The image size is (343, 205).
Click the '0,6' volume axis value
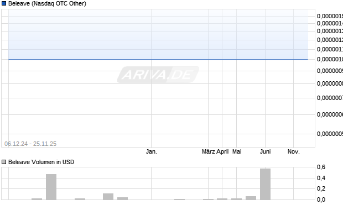point(321,167)
